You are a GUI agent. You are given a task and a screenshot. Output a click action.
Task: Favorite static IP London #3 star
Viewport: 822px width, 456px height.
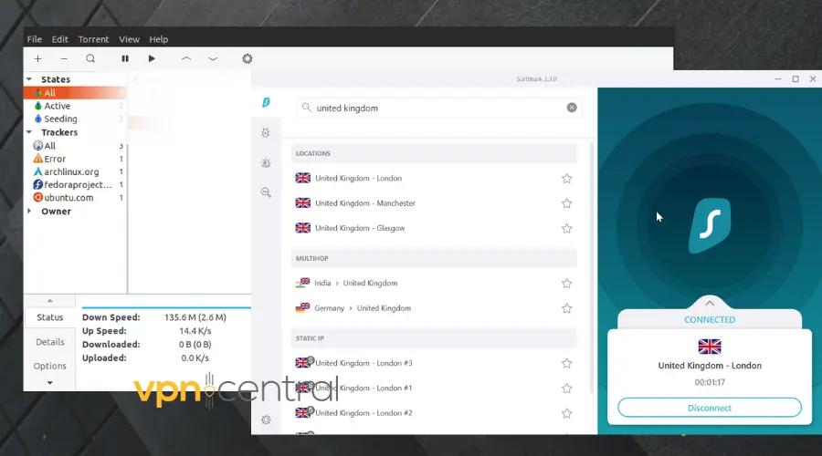[x=566, y=363]
